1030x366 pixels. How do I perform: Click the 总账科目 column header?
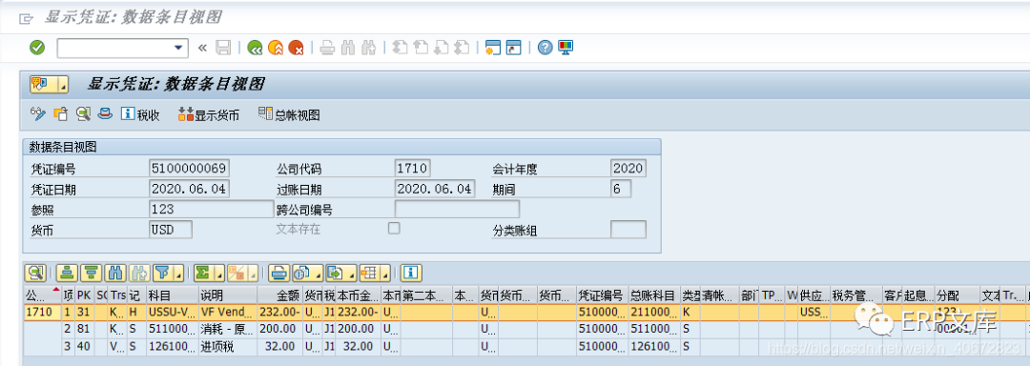click(x=654, y=295)
